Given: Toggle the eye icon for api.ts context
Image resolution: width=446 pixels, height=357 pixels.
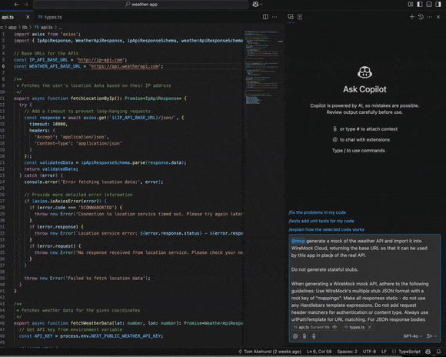Looking at the screenshot, I should coord(334,327).
